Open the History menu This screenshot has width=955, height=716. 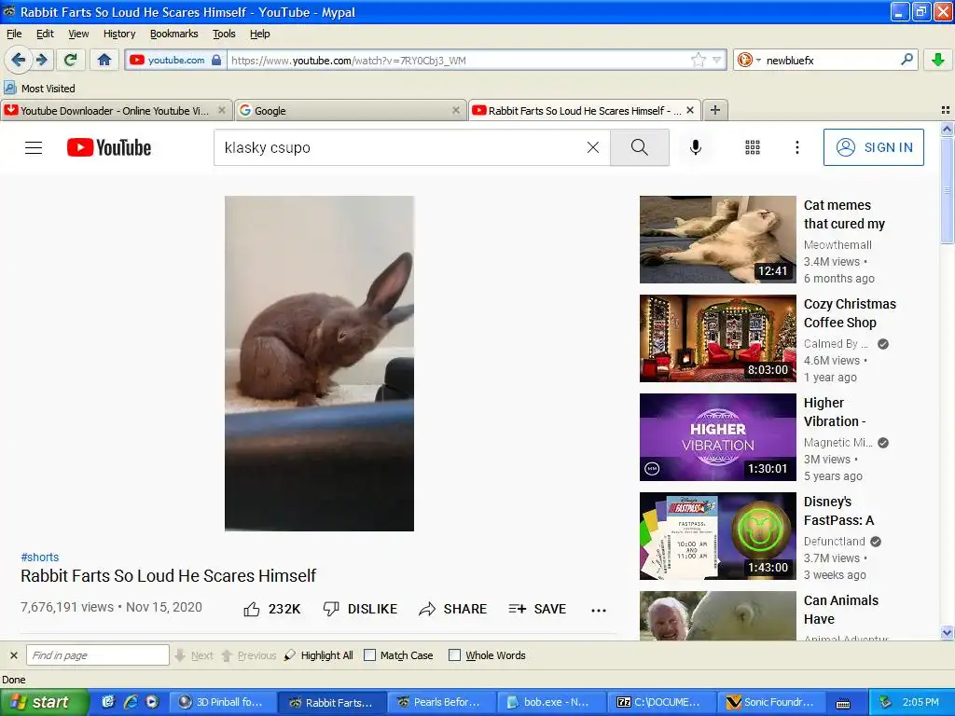point(119,34)
